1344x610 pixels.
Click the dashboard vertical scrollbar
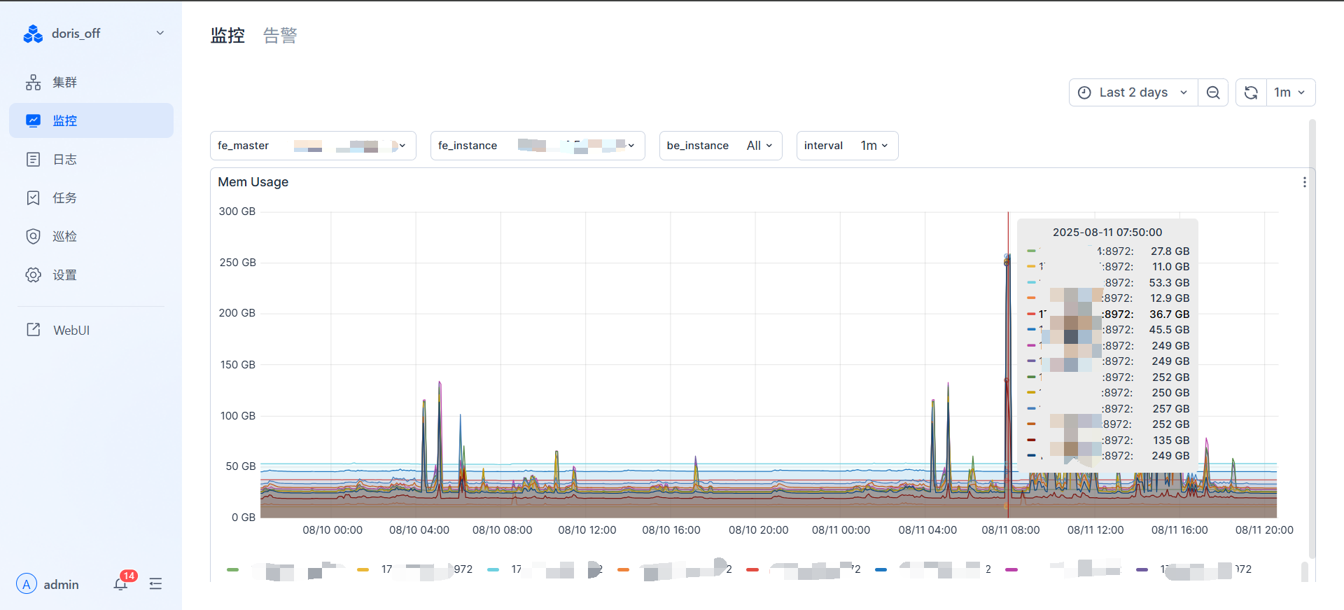tap(1312, 339)
